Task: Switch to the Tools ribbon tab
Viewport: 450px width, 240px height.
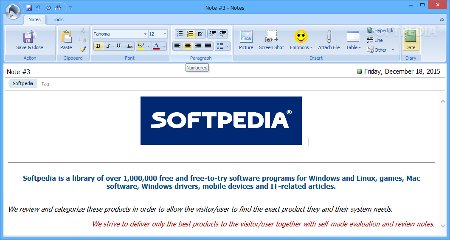Action: (58, 19)
